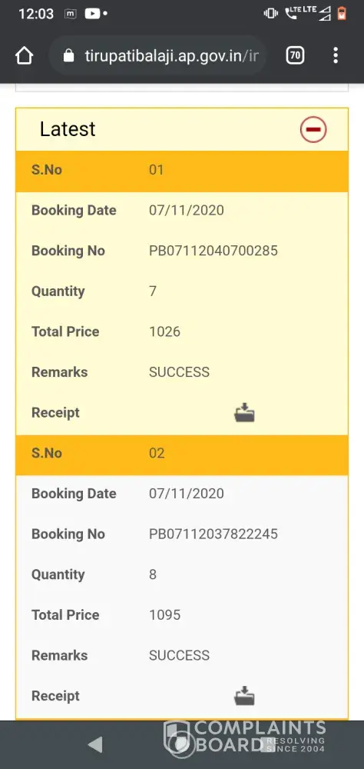Download the receipt for booking 02

click(x=244, y=696)
